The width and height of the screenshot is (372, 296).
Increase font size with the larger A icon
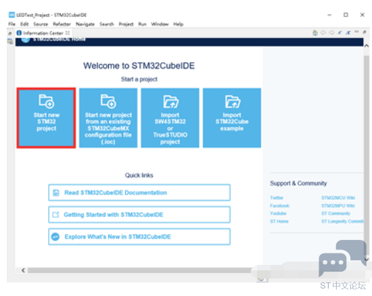(348, 32)
